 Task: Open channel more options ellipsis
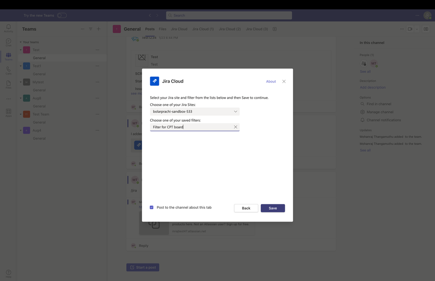click(402, 29)
